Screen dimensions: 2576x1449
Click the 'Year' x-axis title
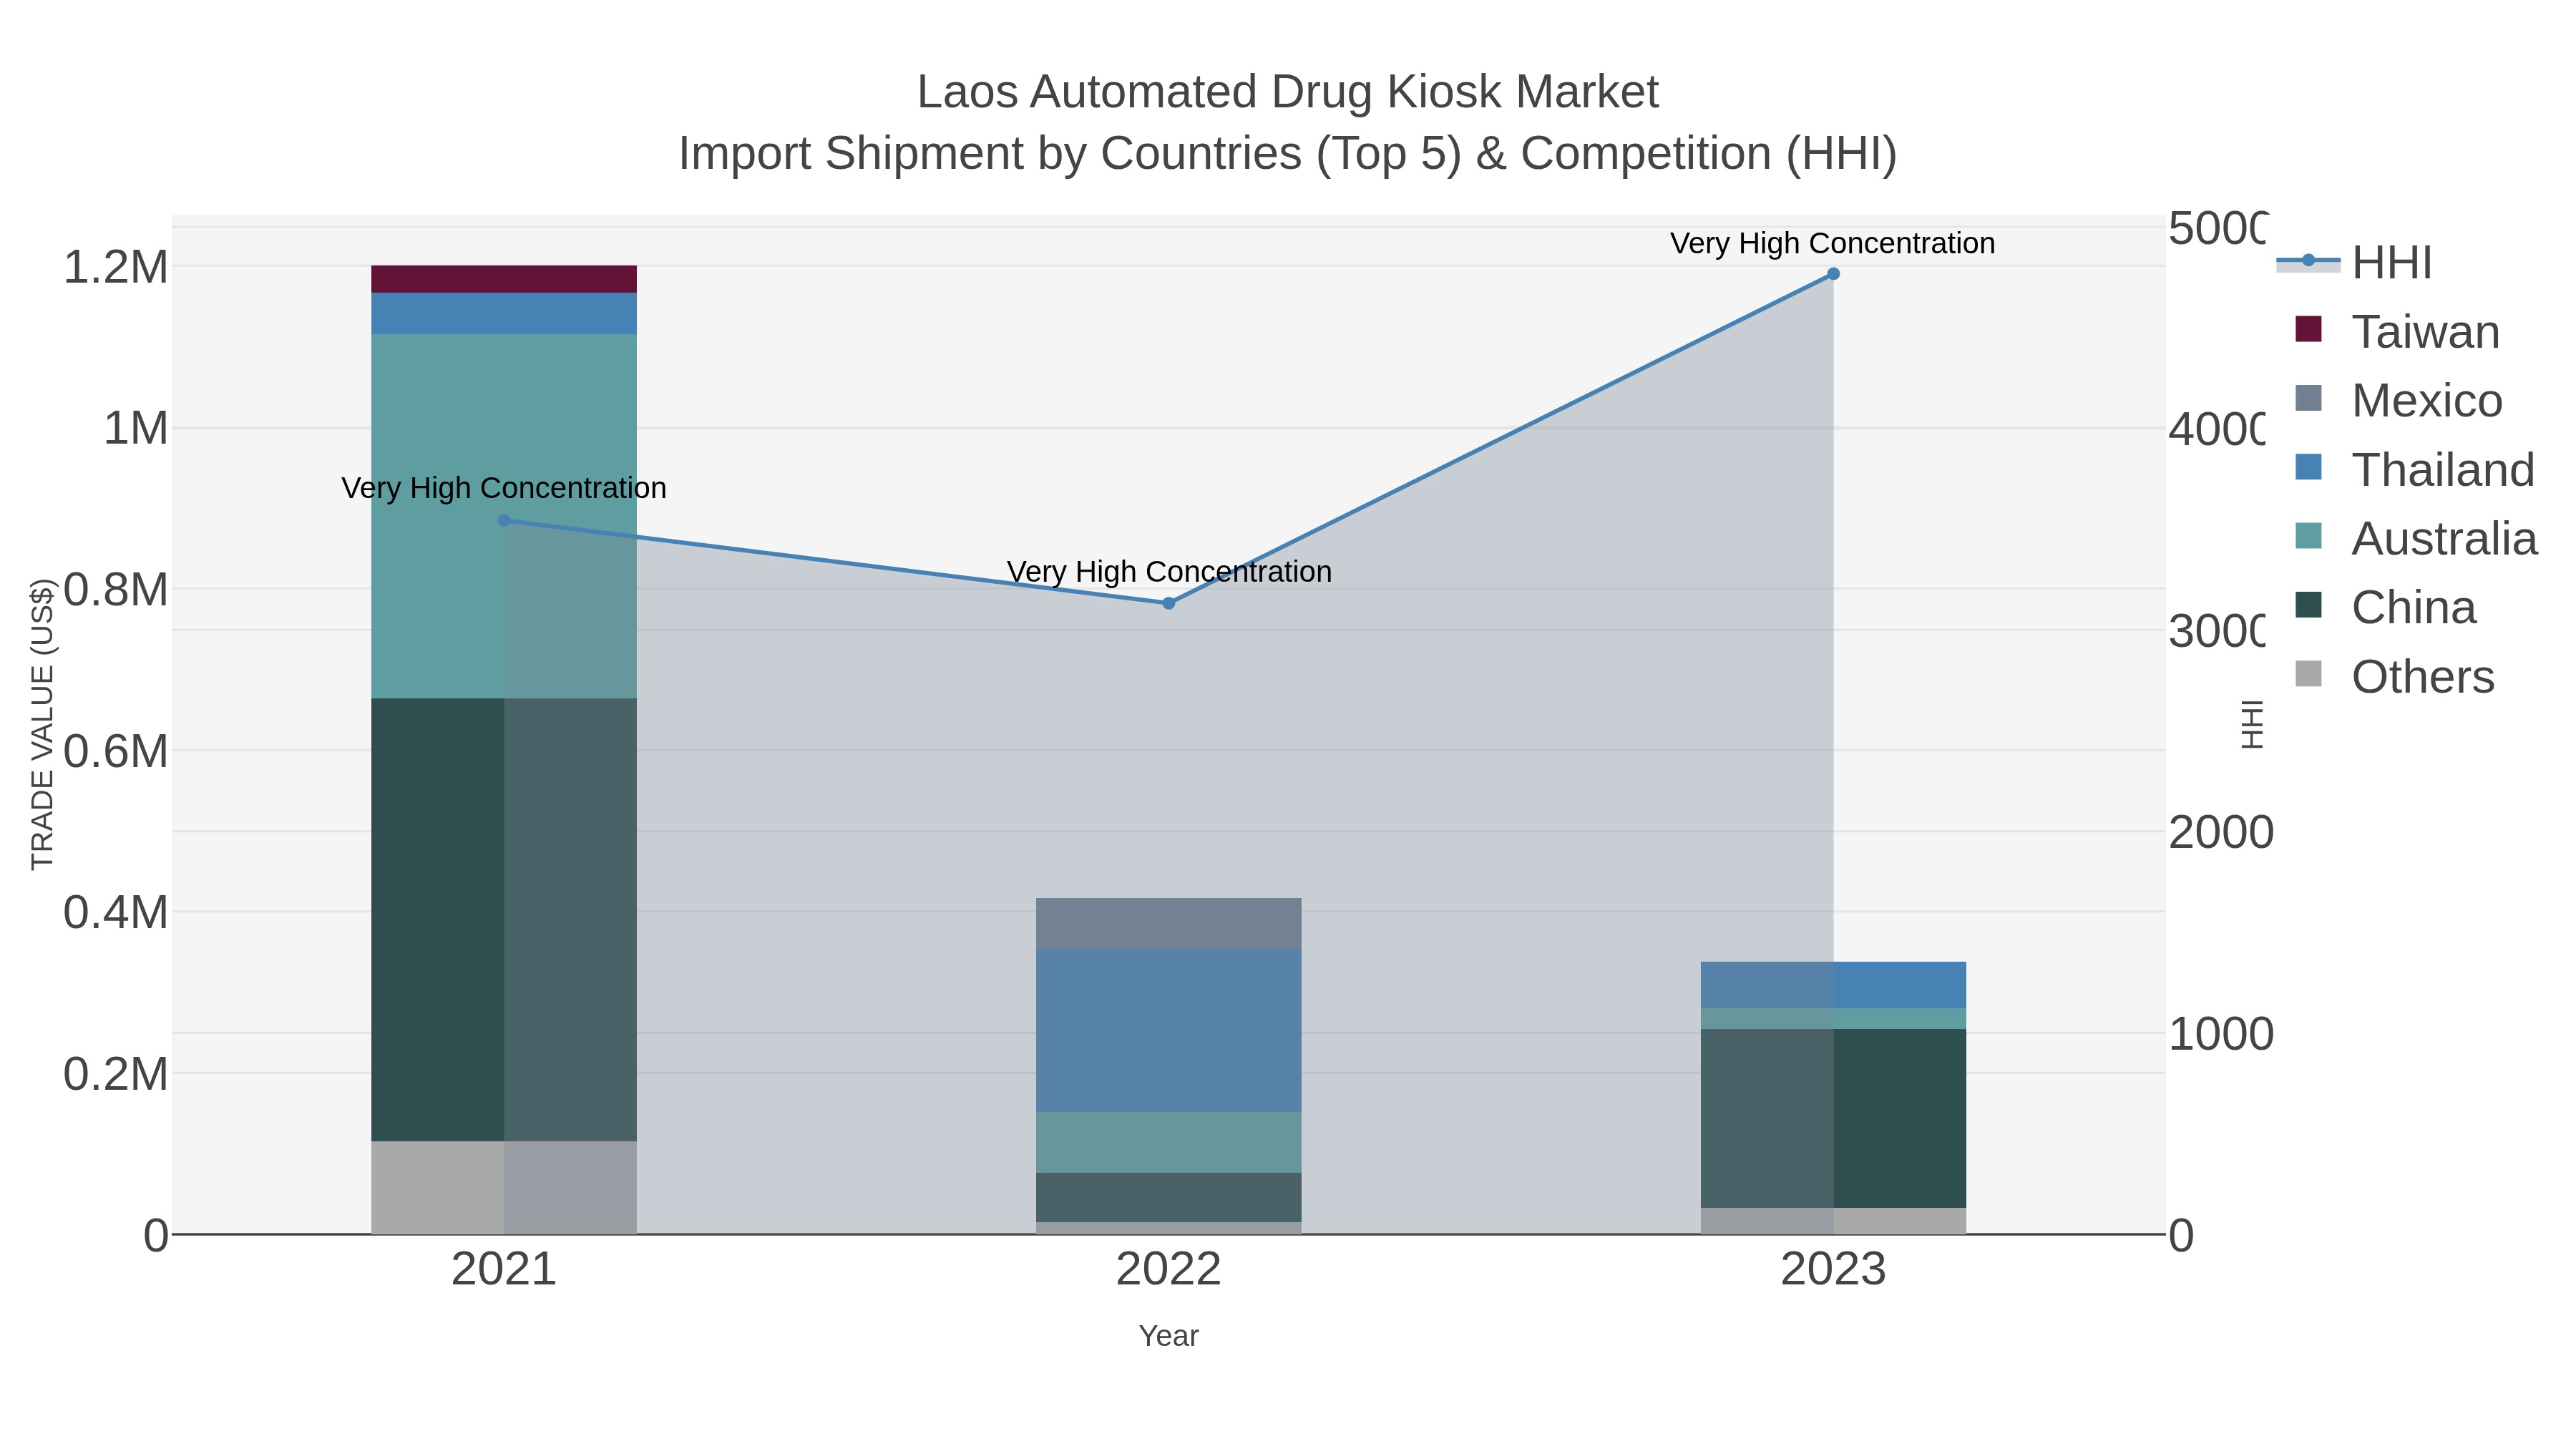point(1169,1336)
